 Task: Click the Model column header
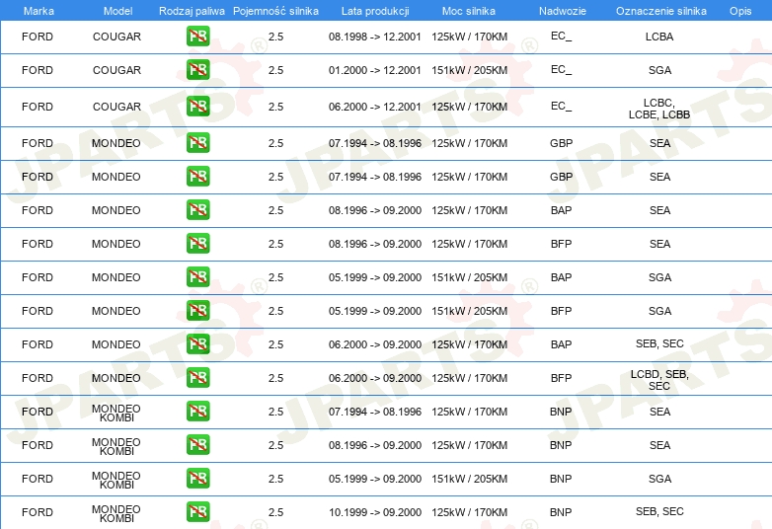(x=117, y=11)
